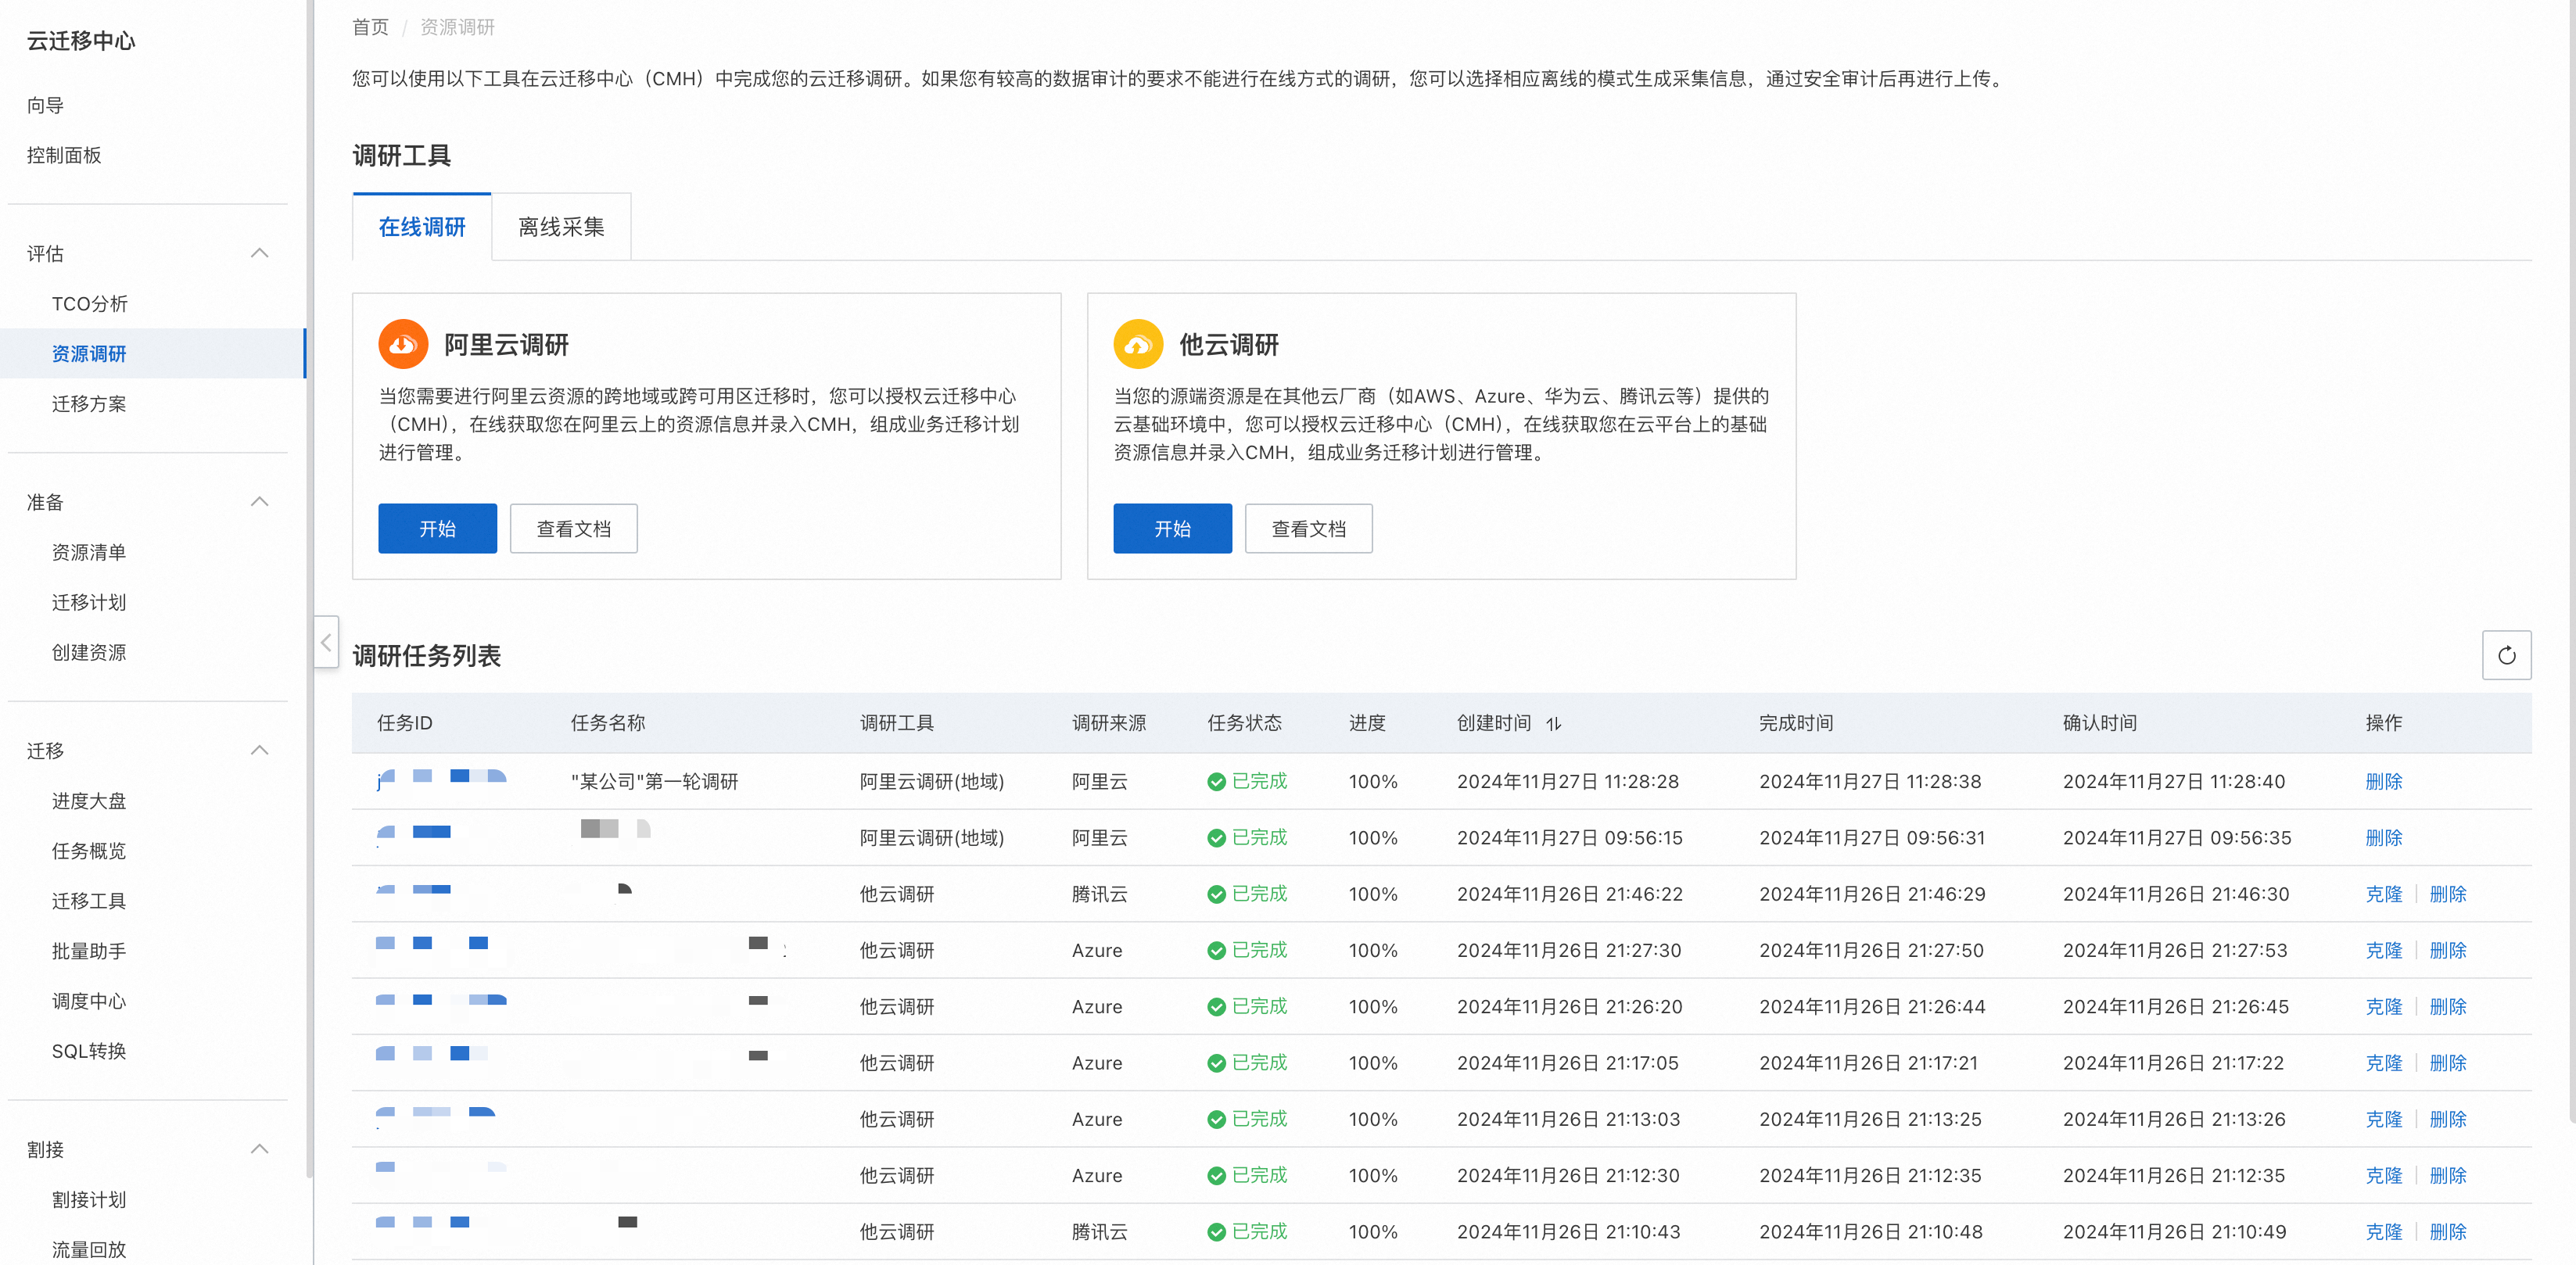Delete the task created 11:28:28
The height and width of the screenshot is (1265, 2576).
point(2384,782)
